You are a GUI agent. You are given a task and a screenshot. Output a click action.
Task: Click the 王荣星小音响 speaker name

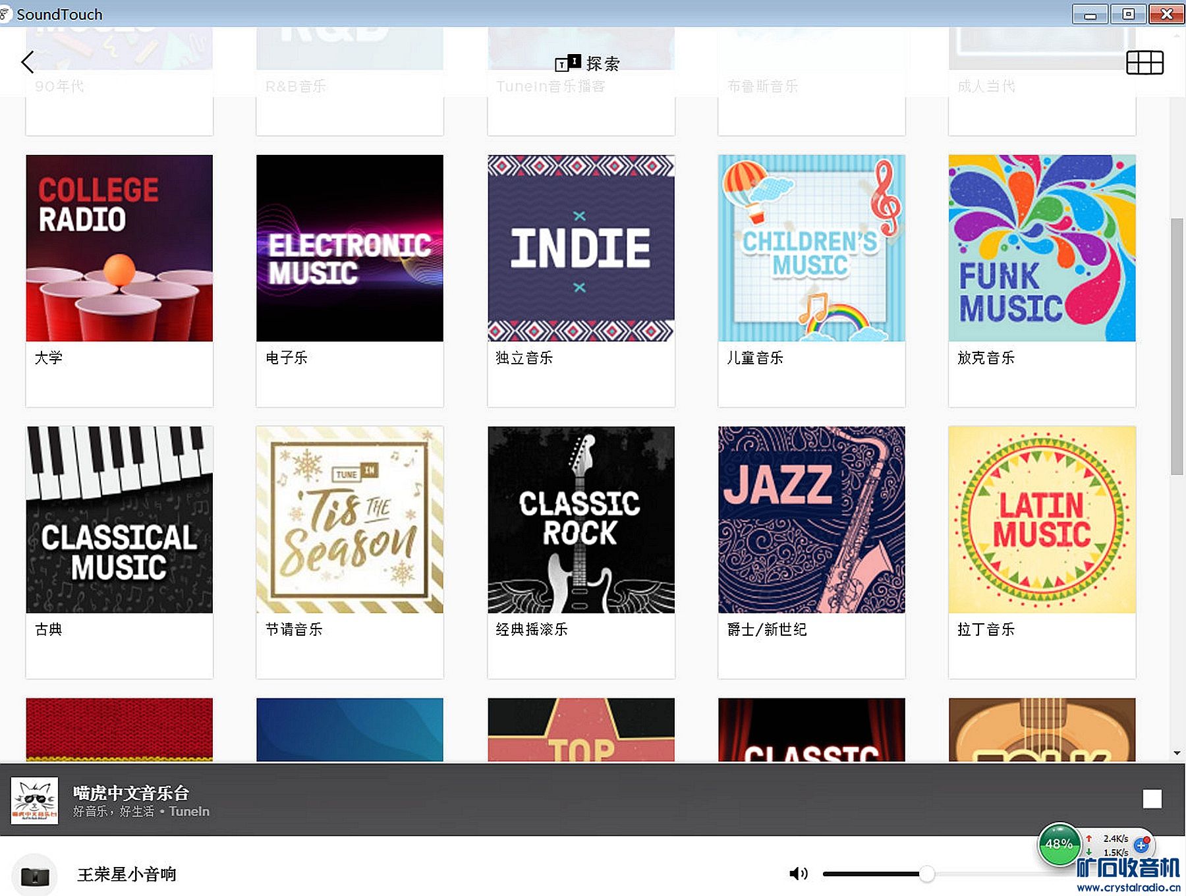[127, 874]
